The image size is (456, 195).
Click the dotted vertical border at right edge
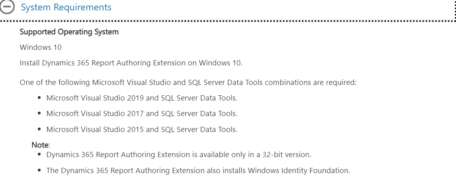455,10
